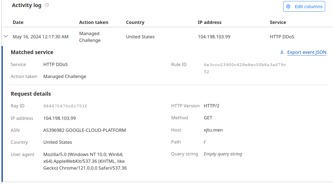This screenshot has width=333, height=184.
Task: Click the Country column header
Action: coord(135,22)
